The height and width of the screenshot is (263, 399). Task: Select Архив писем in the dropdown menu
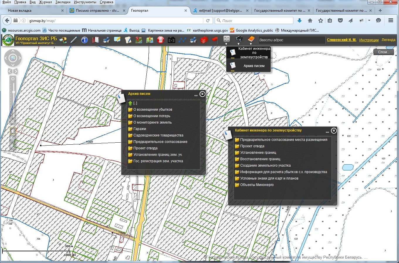254,66
